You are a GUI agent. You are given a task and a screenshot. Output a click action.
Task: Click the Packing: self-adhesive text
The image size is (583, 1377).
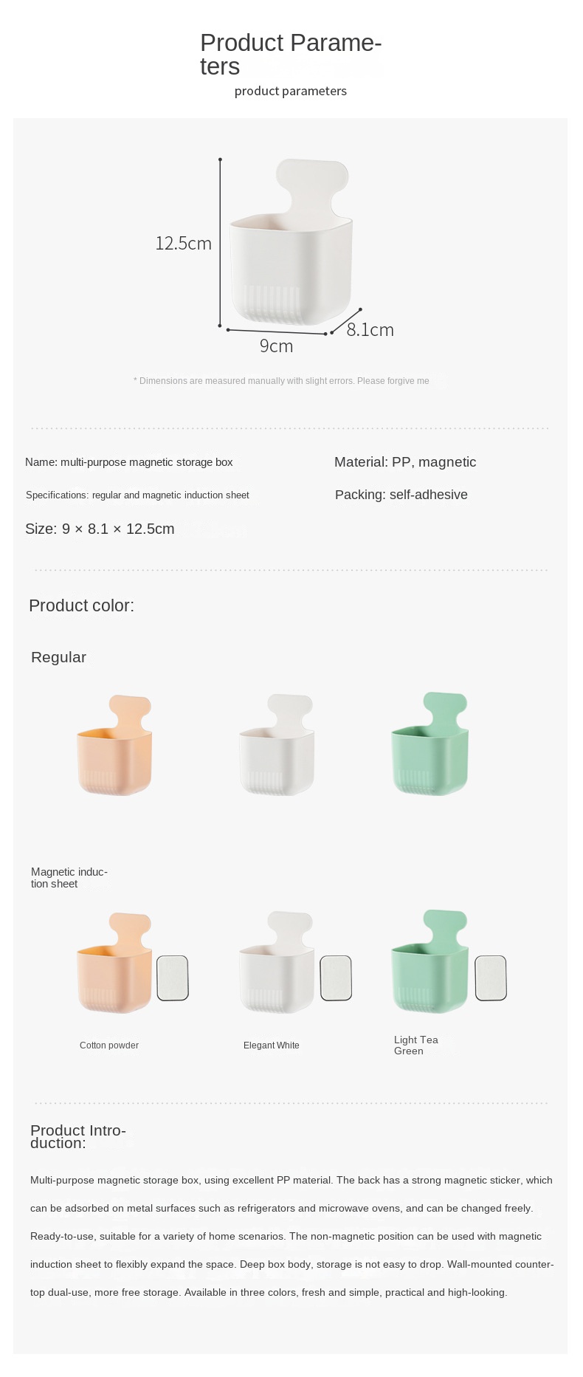(x=401, y=495)
